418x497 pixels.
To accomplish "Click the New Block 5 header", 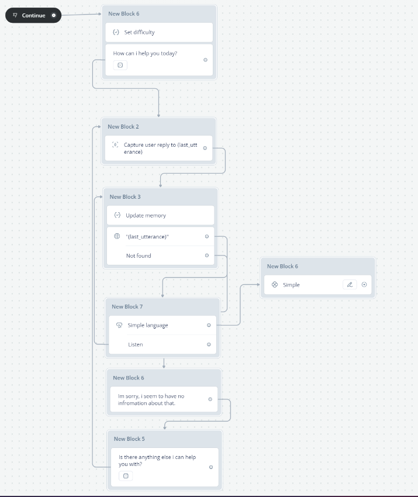I will click(165, 439).
